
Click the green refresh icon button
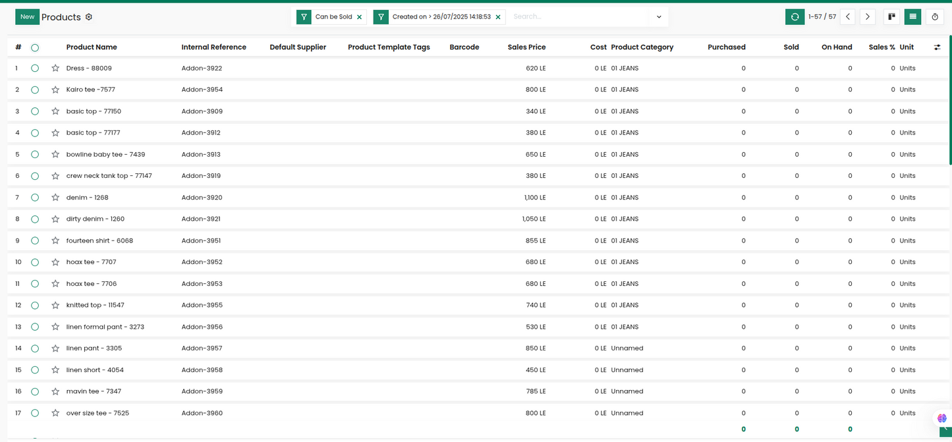click(795, 17)
